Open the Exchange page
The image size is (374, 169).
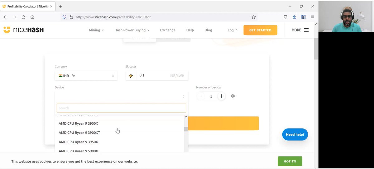point(168,30)
